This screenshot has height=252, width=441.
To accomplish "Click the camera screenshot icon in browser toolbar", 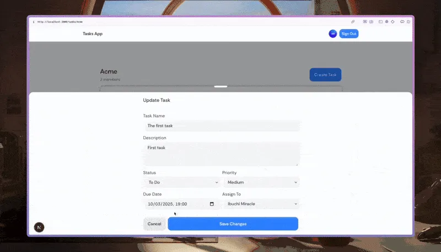I will point(372,21).
